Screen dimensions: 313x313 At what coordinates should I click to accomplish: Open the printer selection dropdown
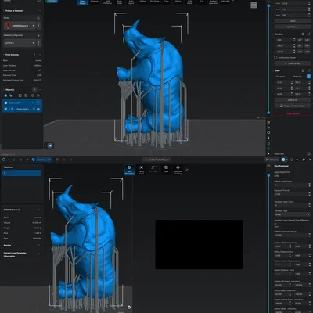tap(20, 26)
